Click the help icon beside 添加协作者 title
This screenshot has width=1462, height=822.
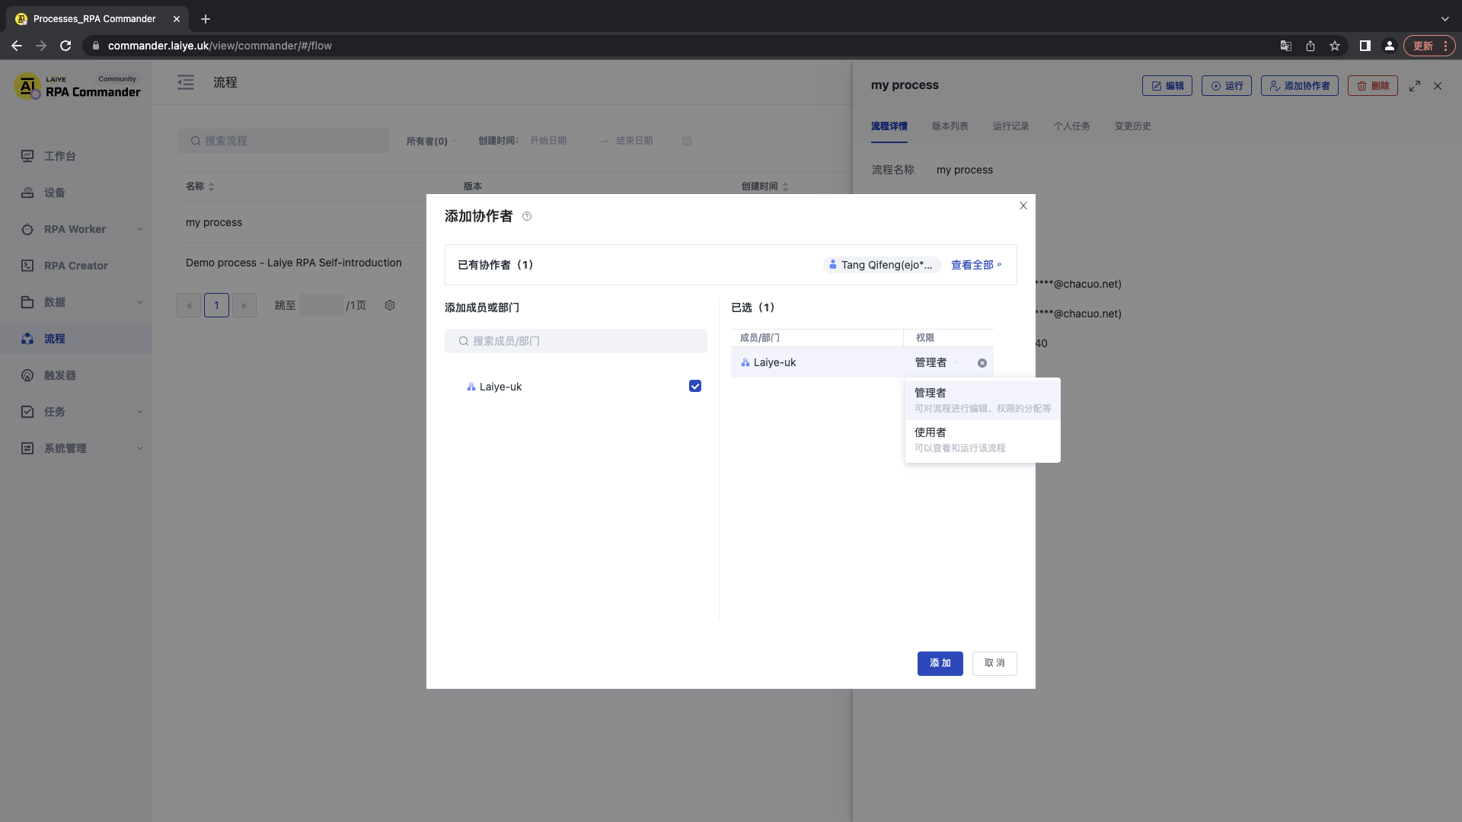(x=527, y=217)
